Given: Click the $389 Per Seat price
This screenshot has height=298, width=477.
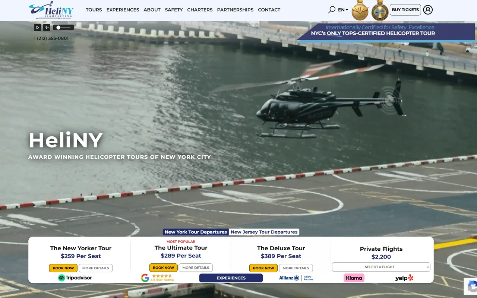Looking at the screenshot, I should pos(281,256).
